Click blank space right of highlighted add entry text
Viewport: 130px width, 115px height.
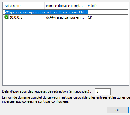[x=108, y=12]
